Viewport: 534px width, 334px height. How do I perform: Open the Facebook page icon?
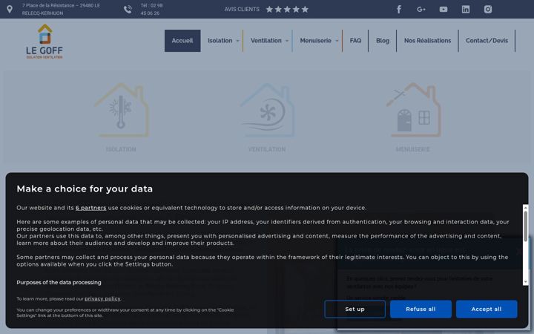coord(399,9)
